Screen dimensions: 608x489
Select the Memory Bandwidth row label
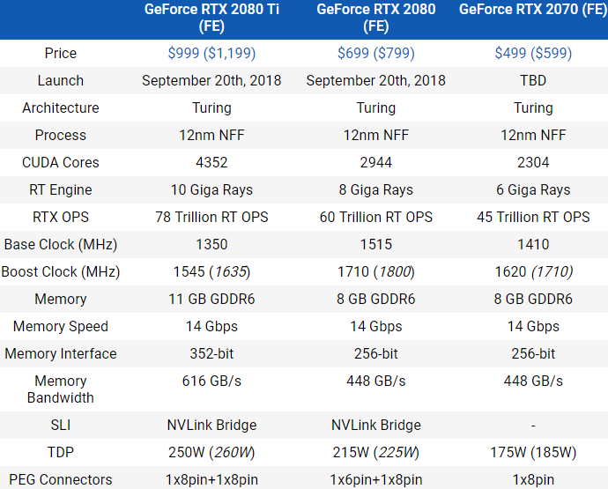coord(61,389)
